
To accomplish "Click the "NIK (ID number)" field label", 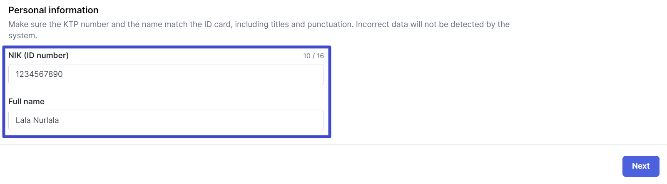I will pyautogui.click(x=38, y=56).
